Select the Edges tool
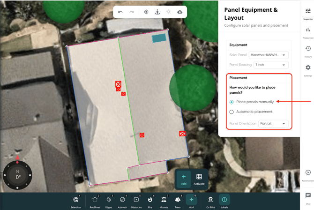Viewport: 314px width, 210px height. click(109, 202)
